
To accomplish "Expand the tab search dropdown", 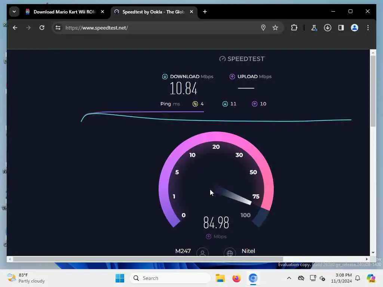I will (x=14, y=12).
